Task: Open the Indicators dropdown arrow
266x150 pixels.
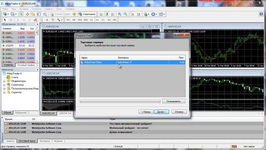Action: click(149, 14)
